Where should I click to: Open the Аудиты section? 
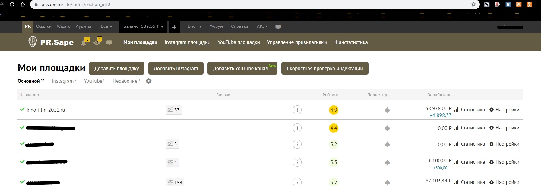click(x=83, y=26)
